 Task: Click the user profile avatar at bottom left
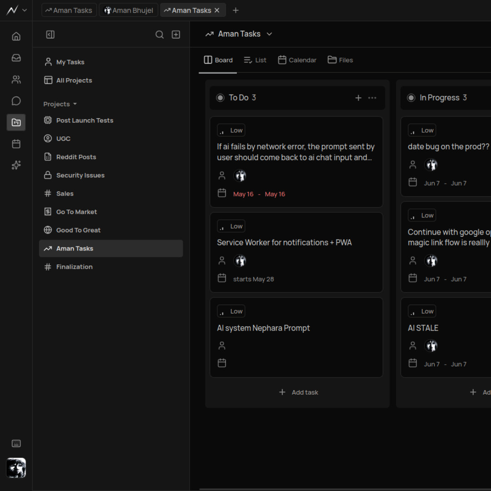coord(16,468)
